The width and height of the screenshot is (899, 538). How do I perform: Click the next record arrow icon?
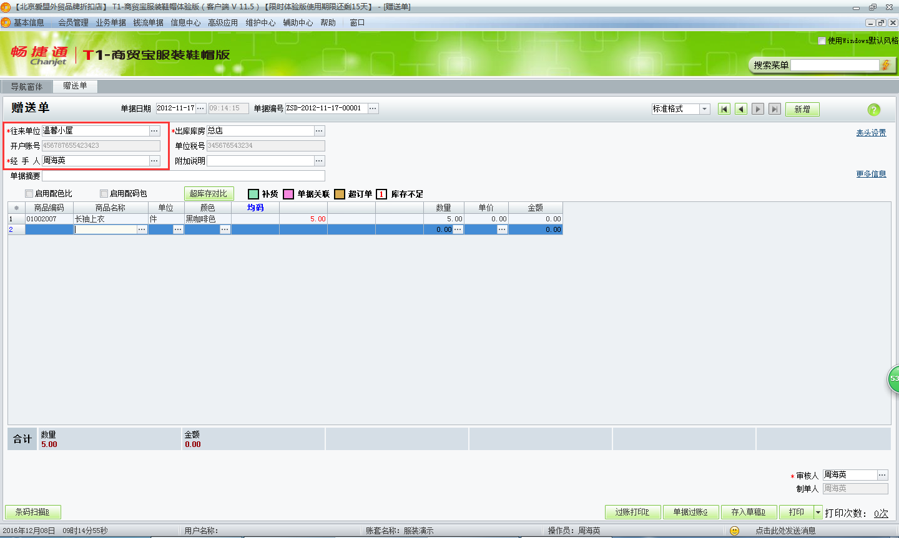point(758,109)
